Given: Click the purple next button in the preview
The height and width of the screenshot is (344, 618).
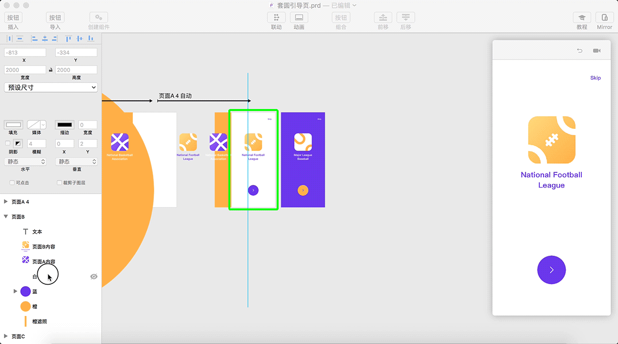Looking at the screenshot, I should (x=551, y=270).
